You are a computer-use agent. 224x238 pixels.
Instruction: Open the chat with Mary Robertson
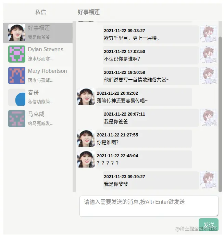coord(38,76)
